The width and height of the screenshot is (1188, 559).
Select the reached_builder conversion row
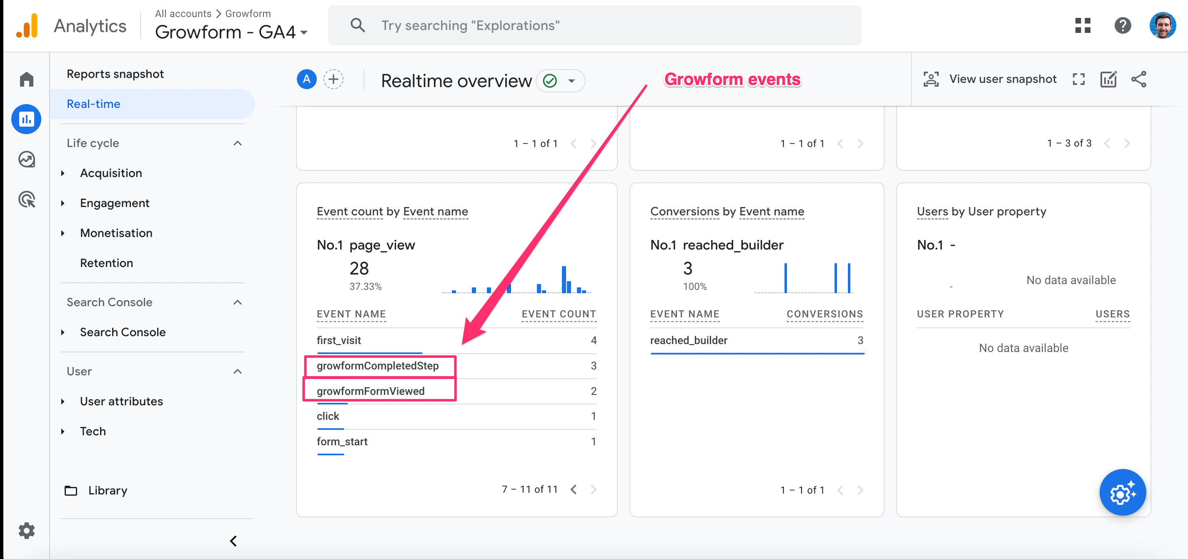point(757,341)
